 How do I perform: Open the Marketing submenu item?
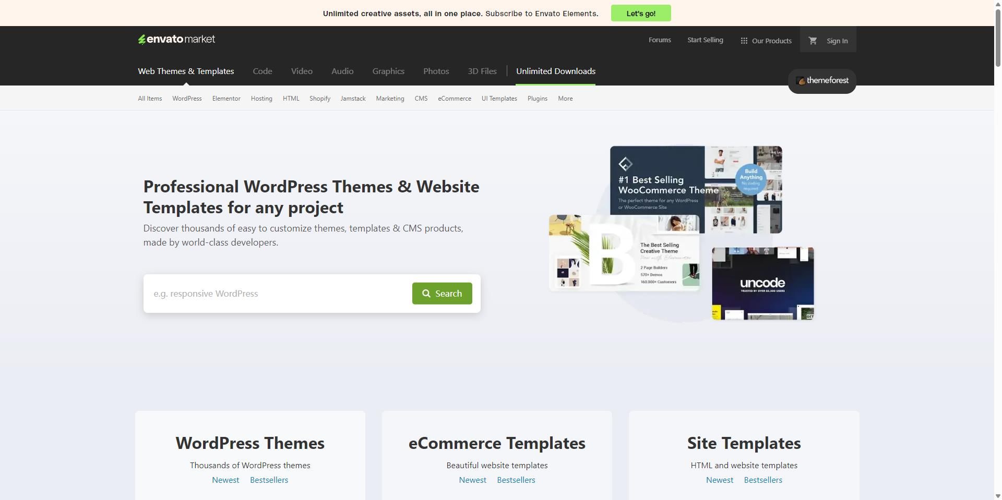390,99
